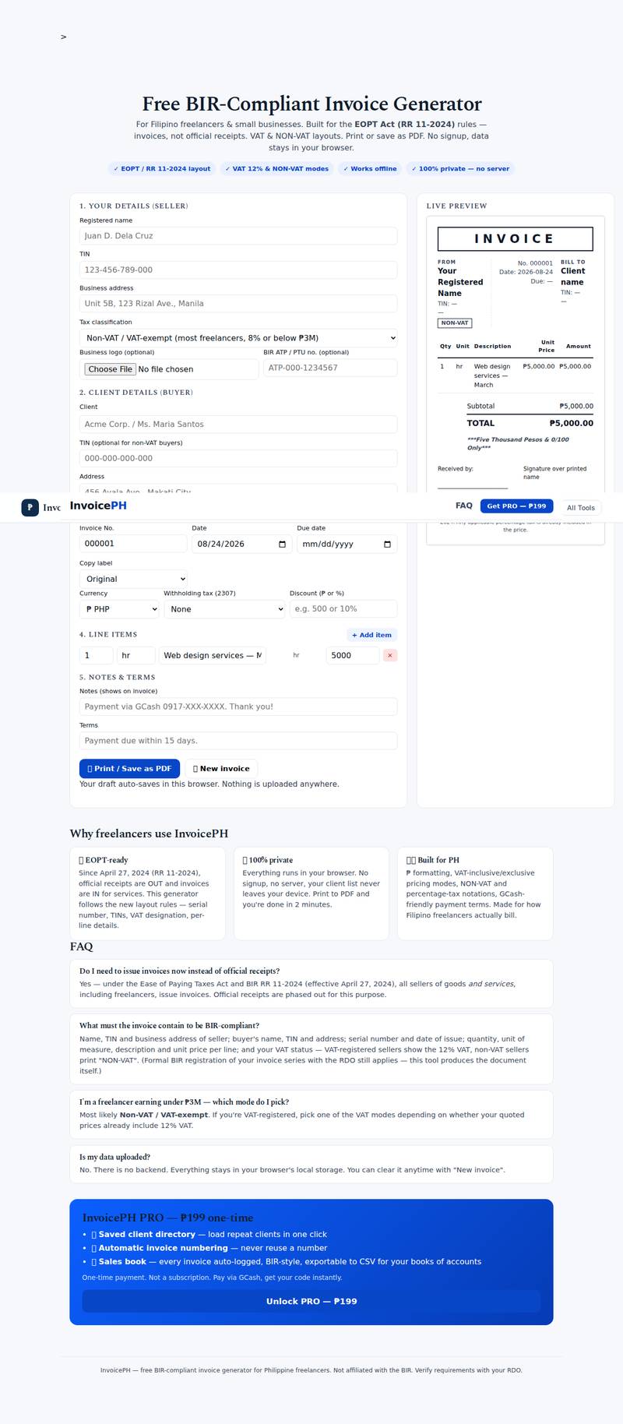Choose a file for the business logo
Image resolution: width=623 pixels, height=1424 pixels.
tap(110, 369)
